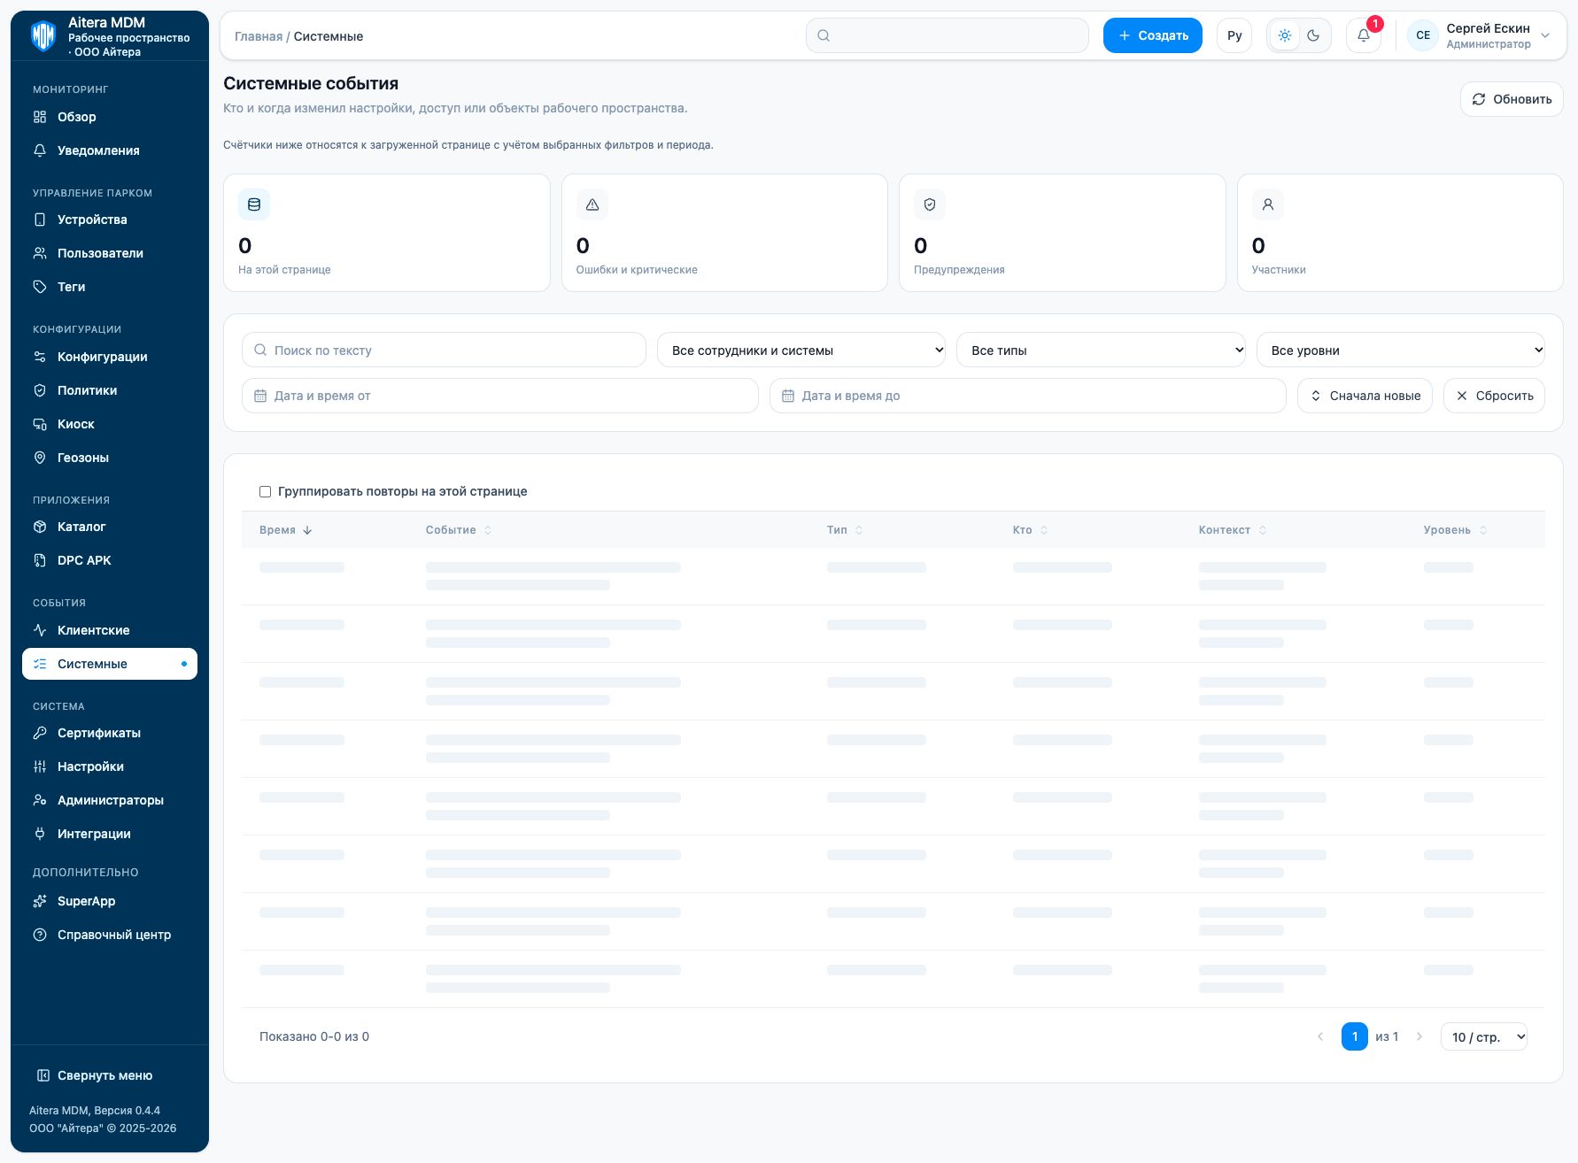1578x1163 pixels.
Task: Click the Сбросить filters button
Action: point(1494,396)
